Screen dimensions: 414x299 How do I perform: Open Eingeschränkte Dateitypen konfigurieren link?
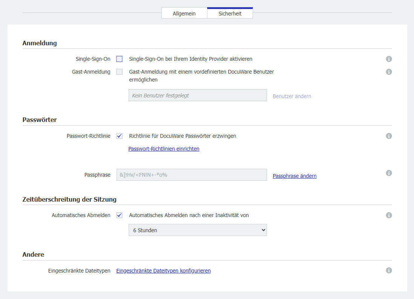point(163,271)
